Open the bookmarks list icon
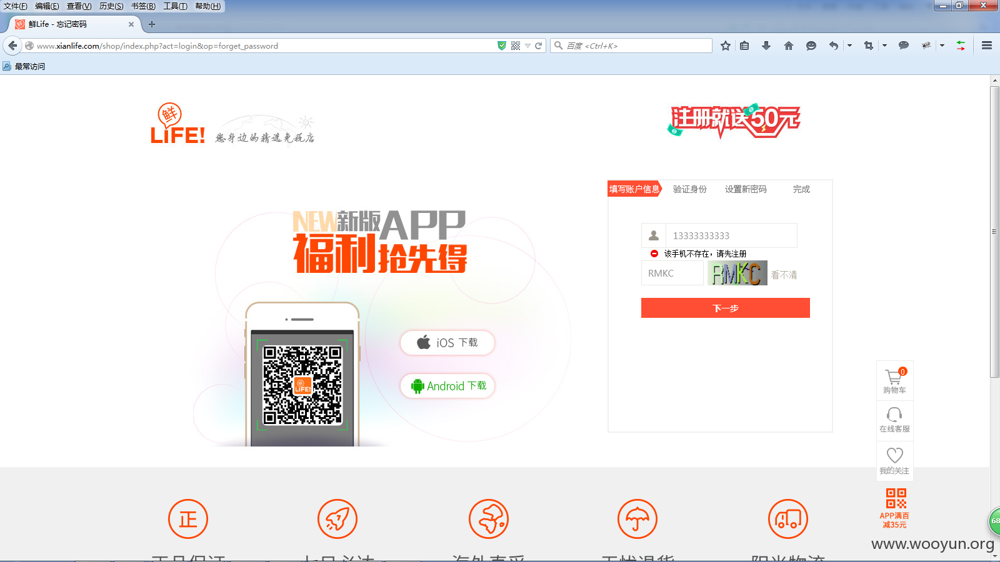The height and width of the screenshot is (562, 1000). [744, 46]
